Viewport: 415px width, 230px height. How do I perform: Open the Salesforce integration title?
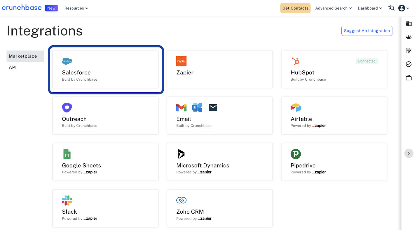tap(76, 73)
